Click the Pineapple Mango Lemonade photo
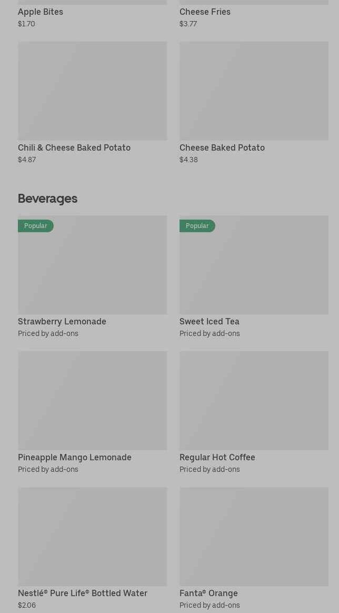 point(92,400)
